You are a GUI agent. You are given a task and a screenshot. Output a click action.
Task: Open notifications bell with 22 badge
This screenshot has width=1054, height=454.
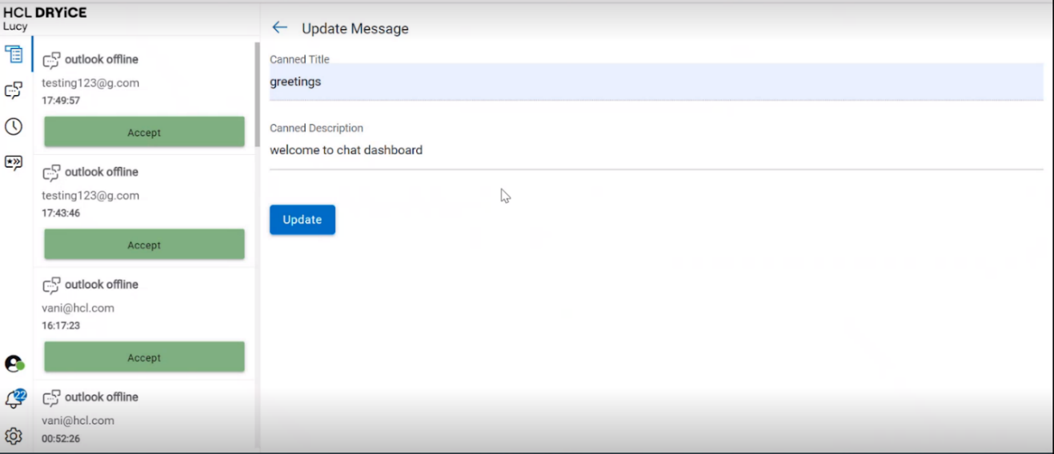(15, 399)
